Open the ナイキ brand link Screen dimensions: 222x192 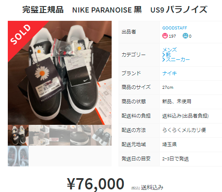pos(170,73)
